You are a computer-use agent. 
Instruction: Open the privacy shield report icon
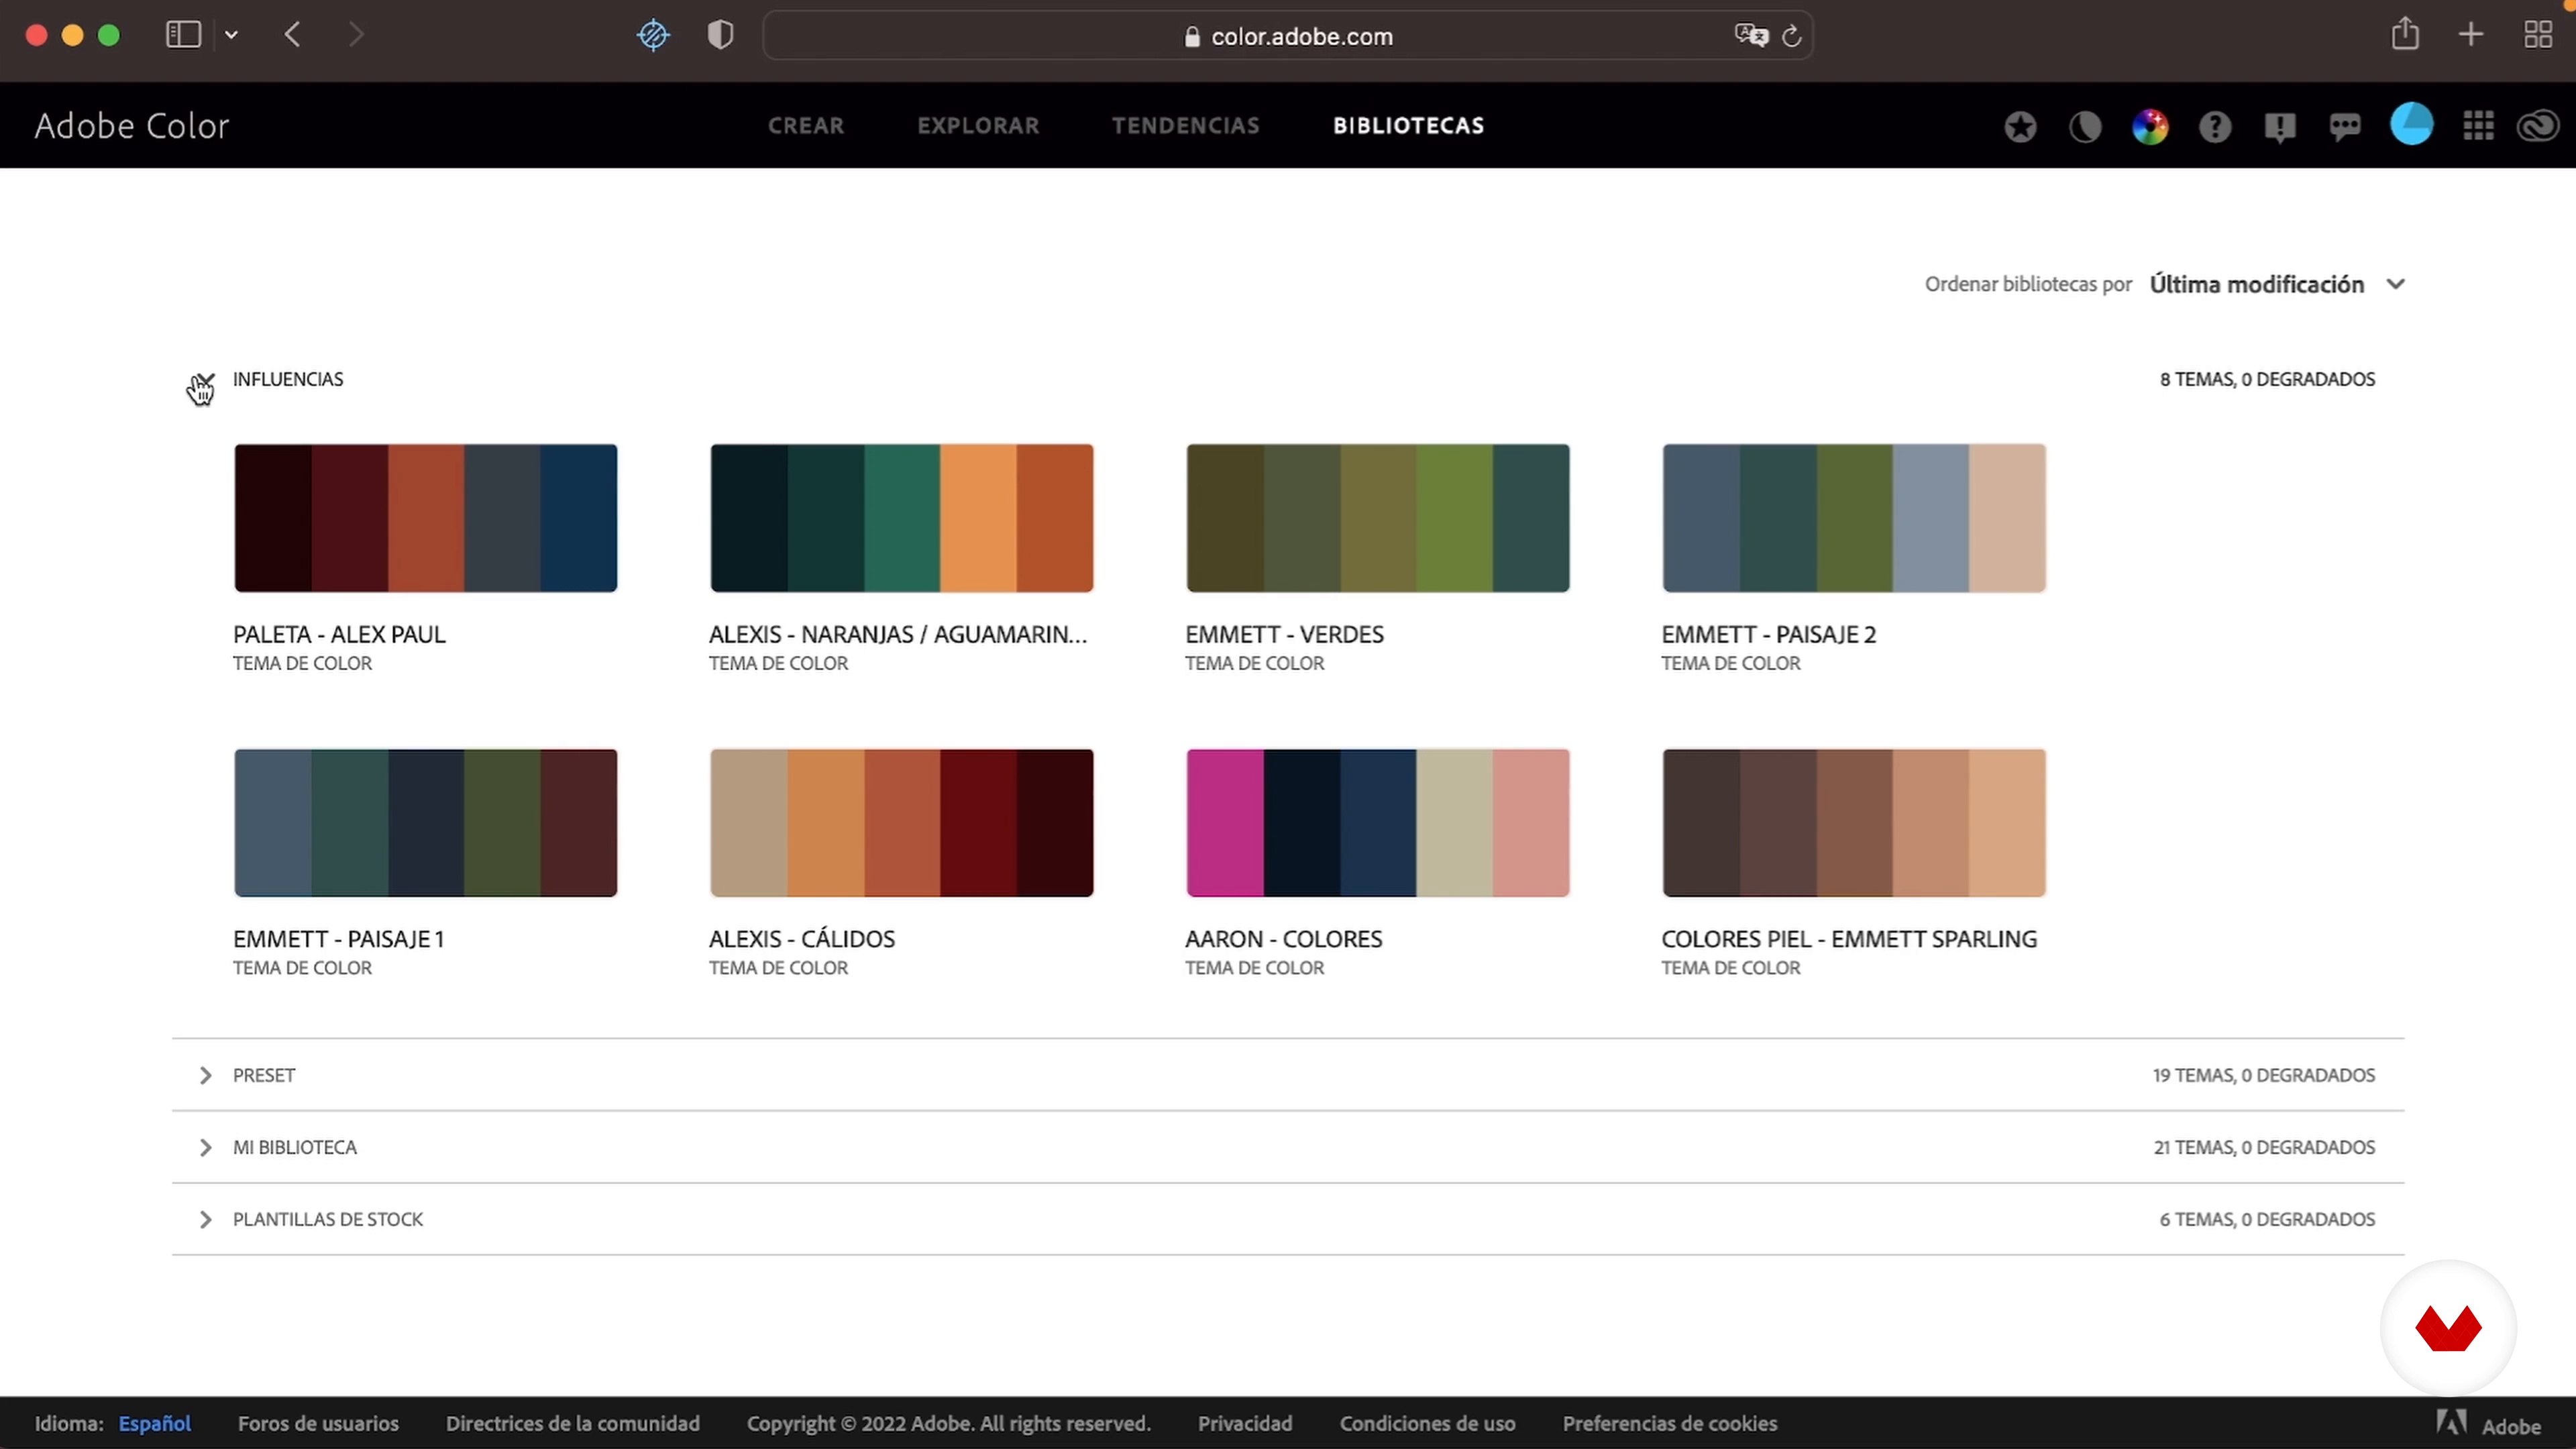tap(720, 35)
